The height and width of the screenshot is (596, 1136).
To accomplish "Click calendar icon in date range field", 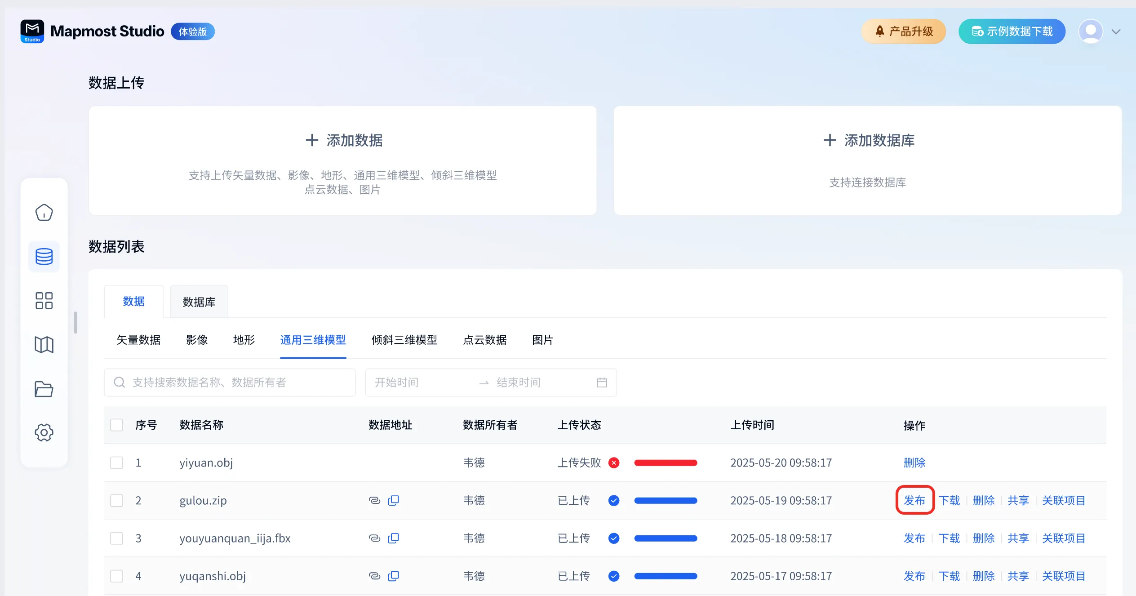I will click(x=602, y=383).
